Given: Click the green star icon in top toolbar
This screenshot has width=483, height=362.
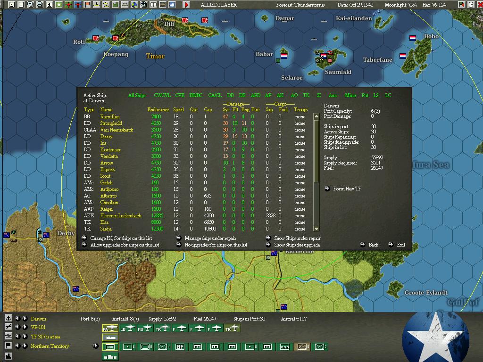Looking at the screenshot, I should [x=59, y=5].
